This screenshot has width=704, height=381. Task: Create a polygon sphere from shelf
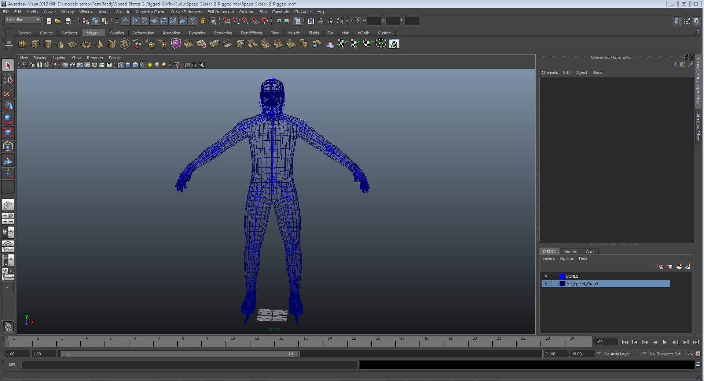pos(22,44)
